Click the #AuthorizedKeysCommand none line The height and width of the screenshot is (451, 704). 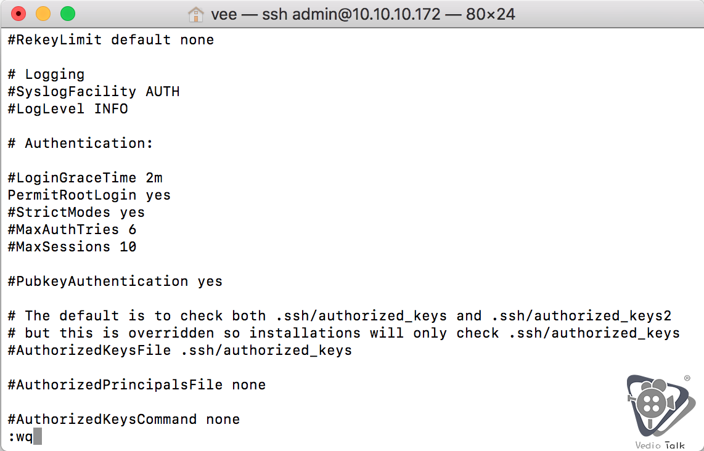124,420
